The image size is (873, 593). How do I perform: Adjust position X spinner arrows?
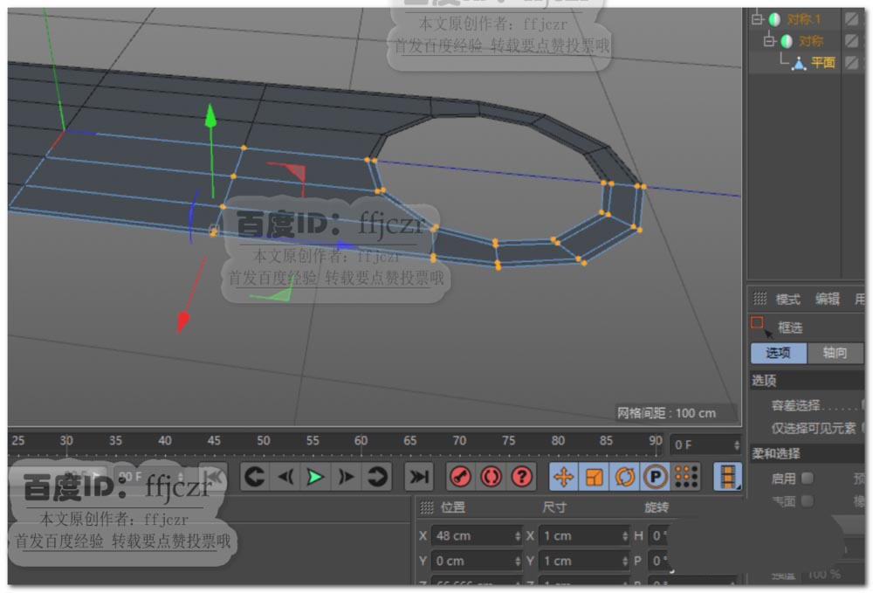point(518,535)
